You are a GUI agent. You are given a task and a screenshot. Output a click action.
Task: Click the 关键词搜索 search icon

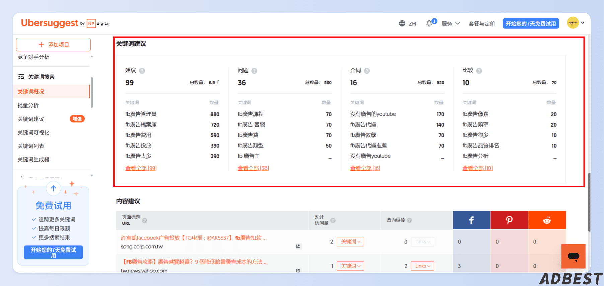(x=21, y=77)
